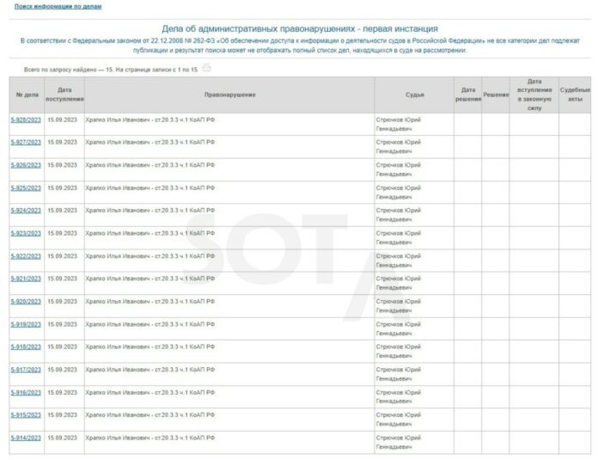Screen dimensions: 598x460
Task: Click case number 5-922/2023
Action: click(x=26, y=256)
